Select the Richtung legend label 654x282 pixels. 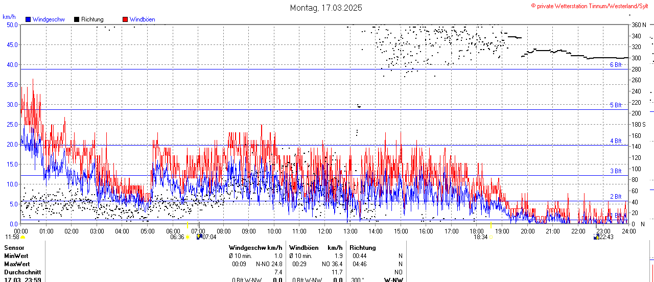click(x=92, y=19)
